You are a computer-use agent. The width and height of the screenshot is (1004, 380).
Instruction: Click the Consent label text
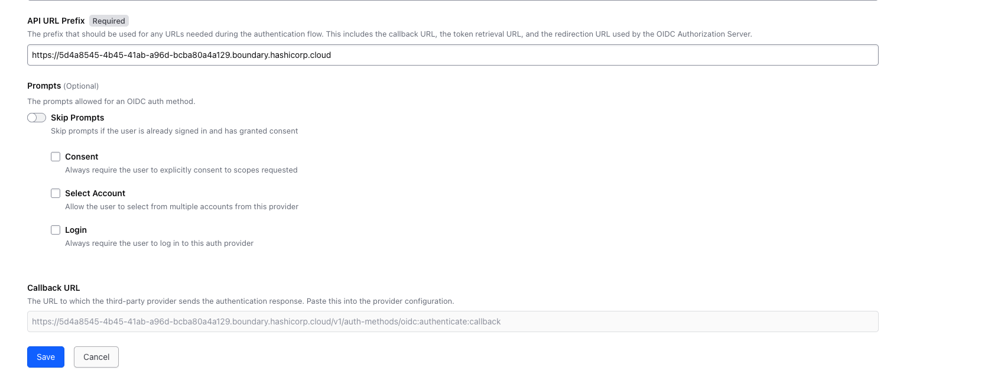(x=82, y=157)
